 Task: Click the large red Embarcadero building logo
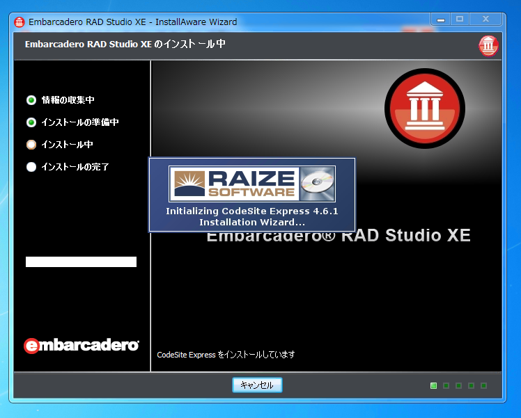425,108
